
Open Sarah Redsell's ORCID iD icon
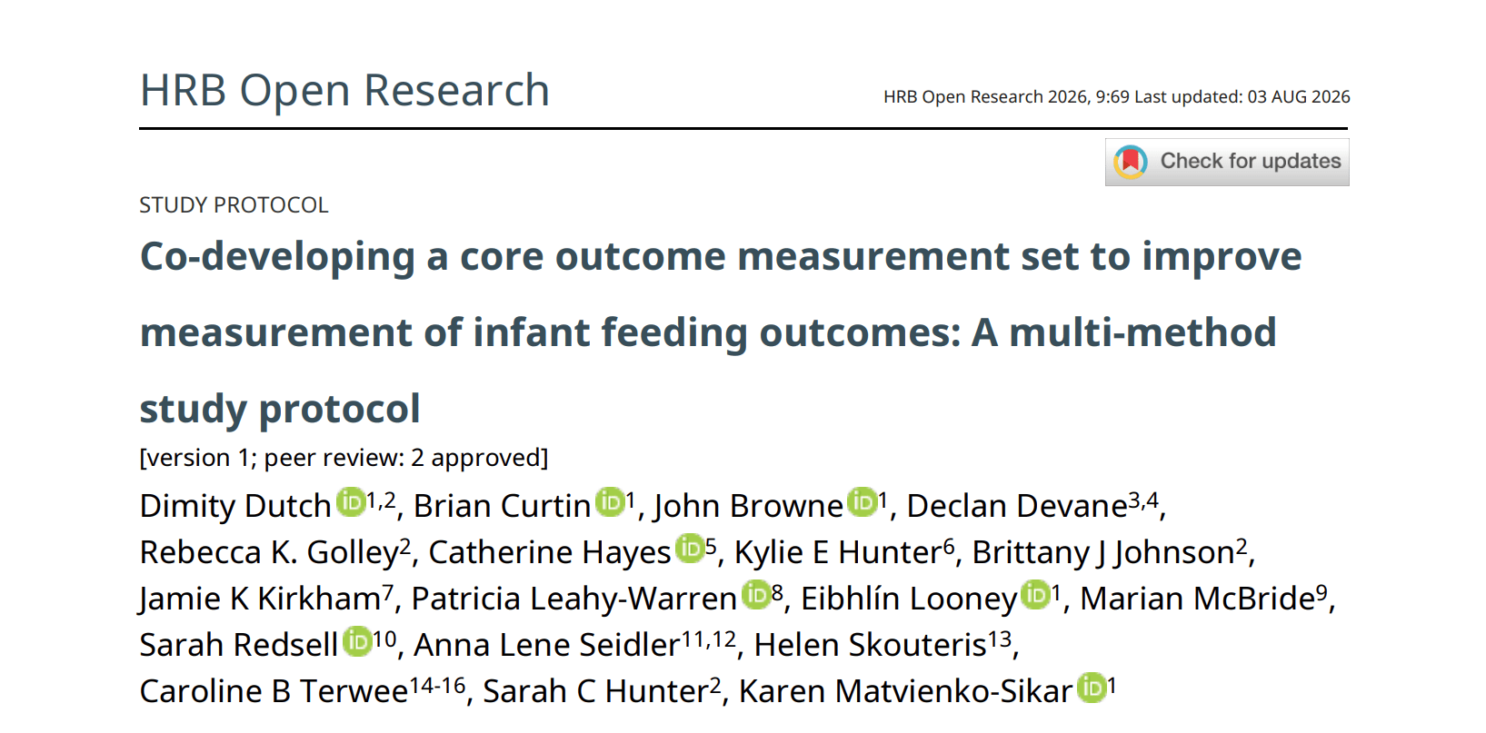(357, 641)
